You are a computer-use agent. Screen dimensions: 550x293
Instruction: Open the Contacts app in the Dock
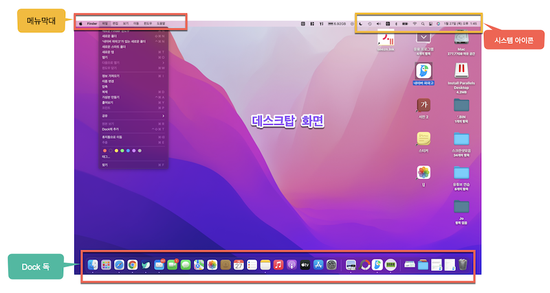pos(225,265)
